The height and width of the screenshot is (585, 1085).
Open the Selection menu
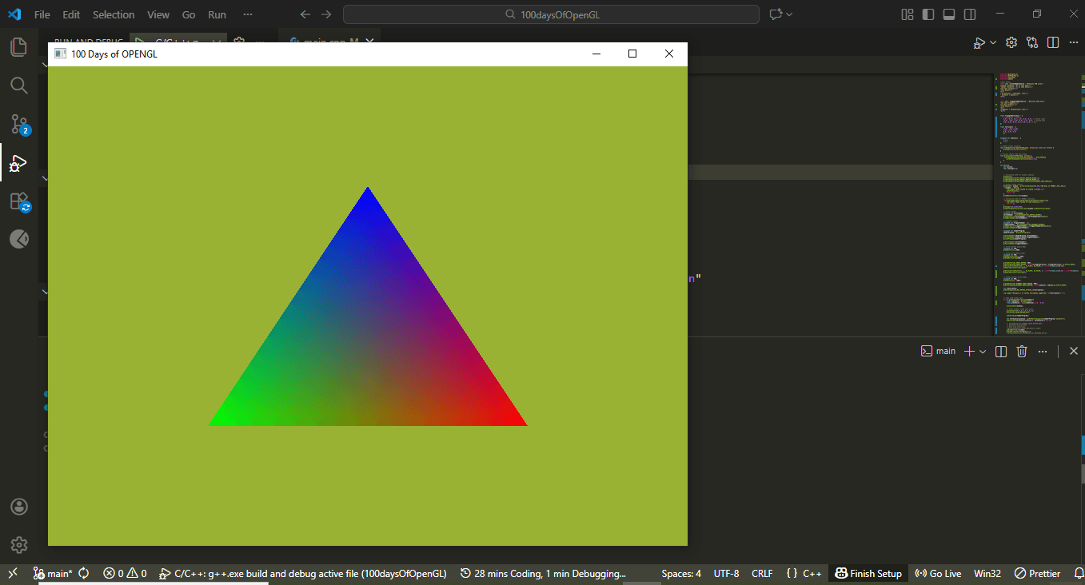114,14
